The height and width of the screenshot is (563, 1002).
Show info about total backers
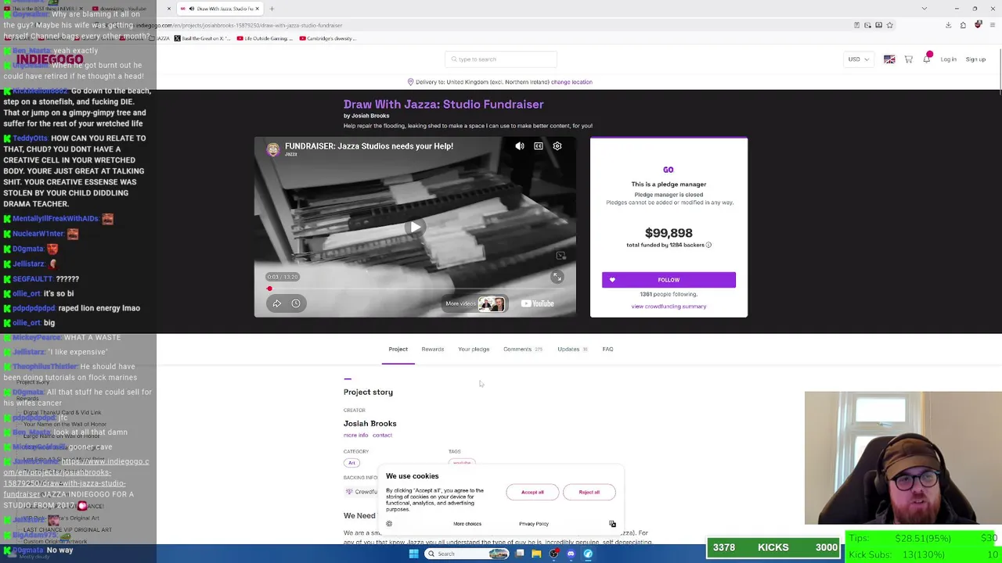pyautogui.click(x=708, y=246)
